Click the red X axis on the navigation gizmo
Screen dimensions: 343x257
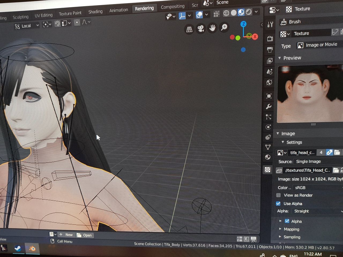255,37
